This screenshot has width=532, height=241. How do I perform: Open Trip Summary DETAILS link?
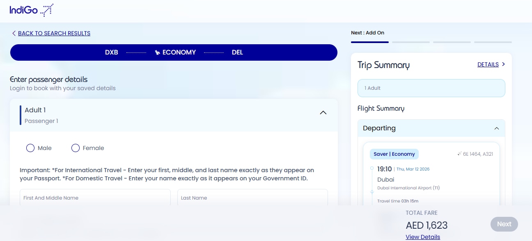tap(488, 64)
